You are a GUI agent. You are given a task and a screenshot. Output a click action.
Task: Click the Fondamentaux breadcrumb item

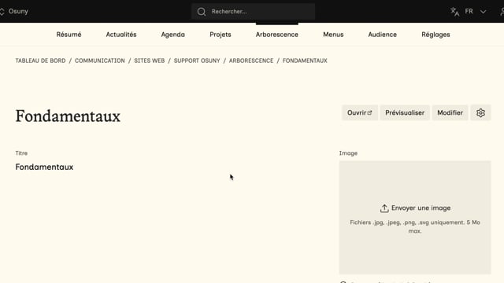pos(305,61)
